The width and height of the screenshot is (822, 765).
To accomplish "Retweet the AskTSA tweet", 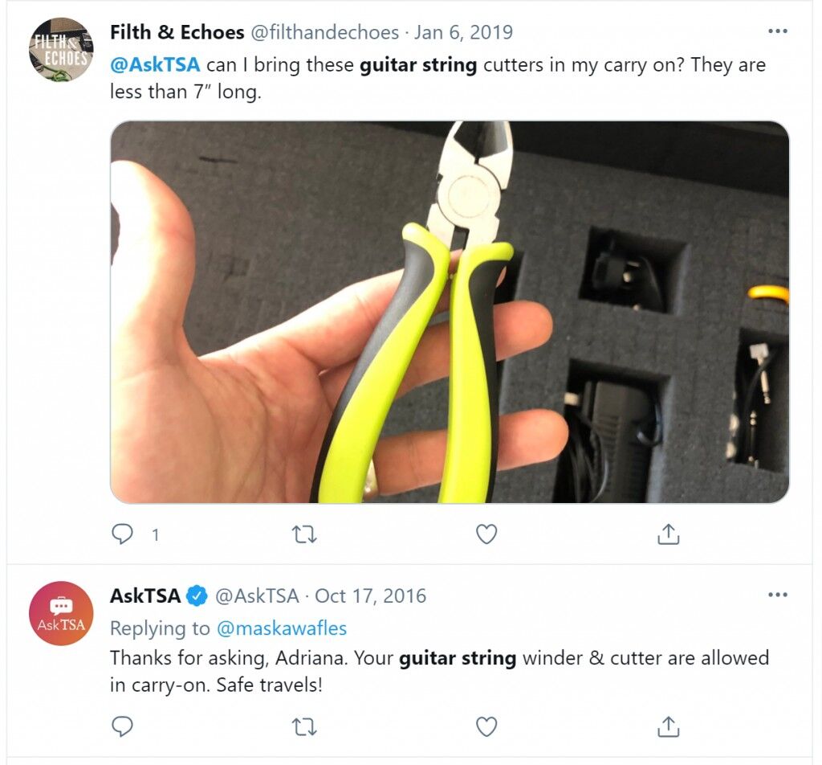I will [304, 727].
